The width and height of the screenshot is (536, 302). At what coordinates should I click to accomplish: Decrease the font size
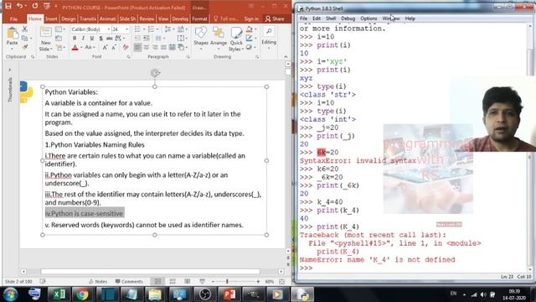coord(114,47)
